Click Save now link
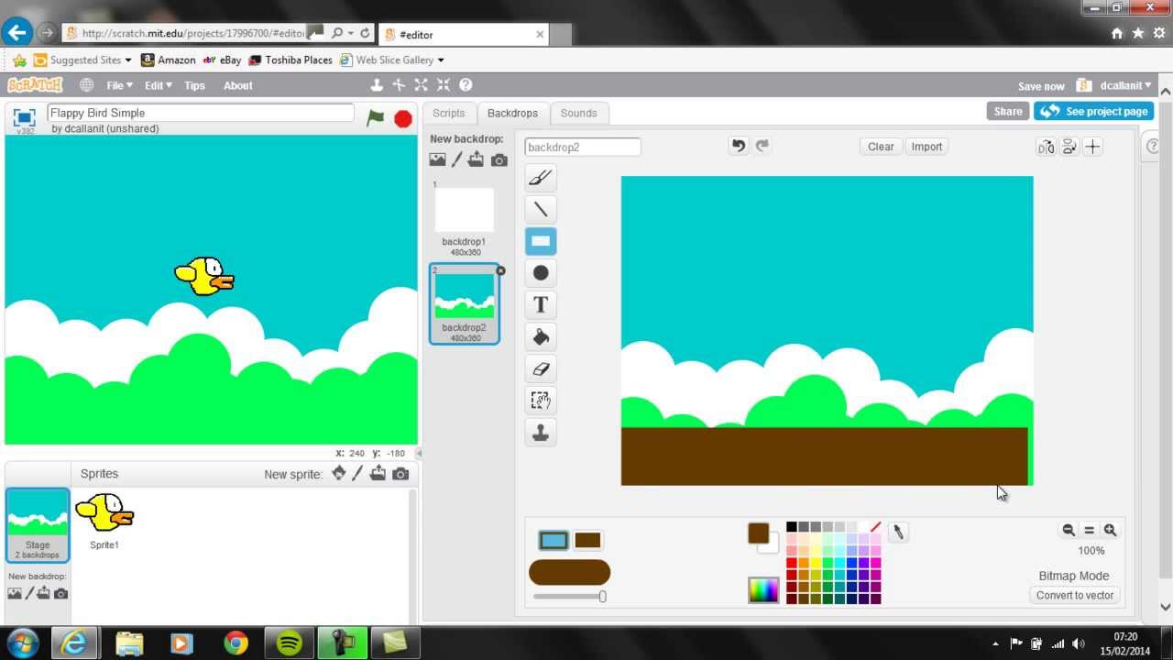The height and width of the screenshot is (660, 1173). pyautogui.click(x=1041, y=86)
